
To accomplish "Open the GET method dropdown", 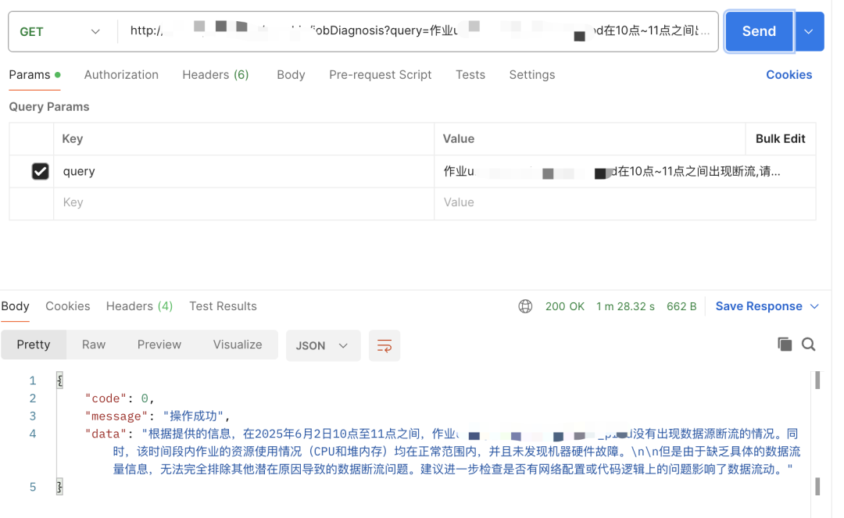I will coord(59,32).
